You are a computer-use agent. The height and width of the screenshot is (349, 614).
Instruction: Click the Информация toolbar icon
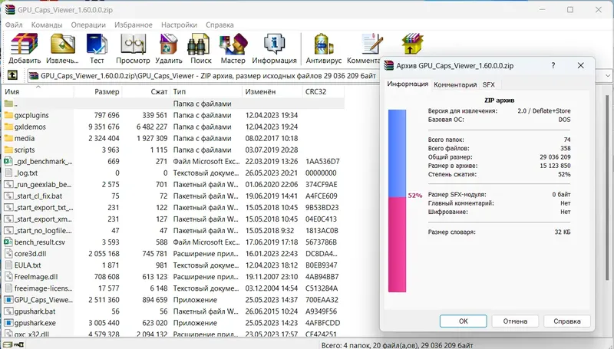274,44
